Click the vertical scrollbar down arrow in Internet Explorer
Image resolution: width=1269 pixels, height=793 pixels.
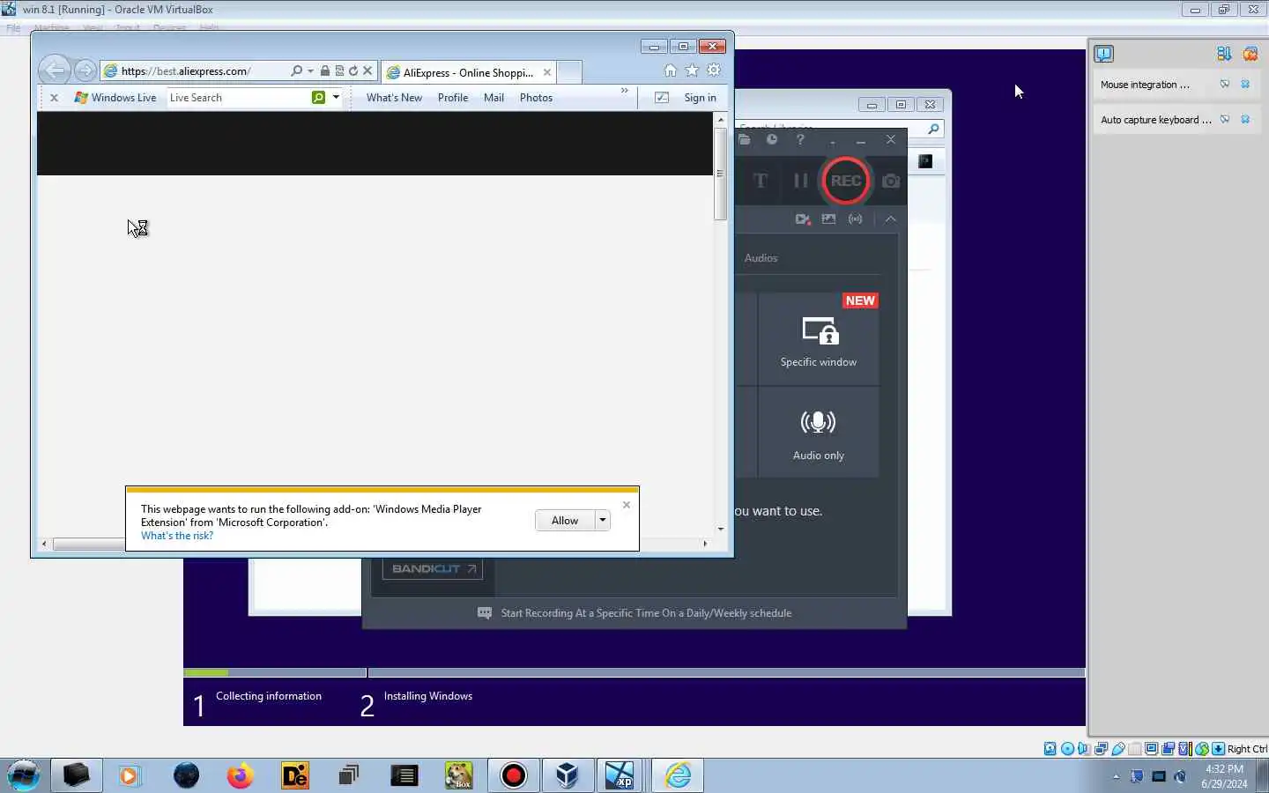pos(721,529)
